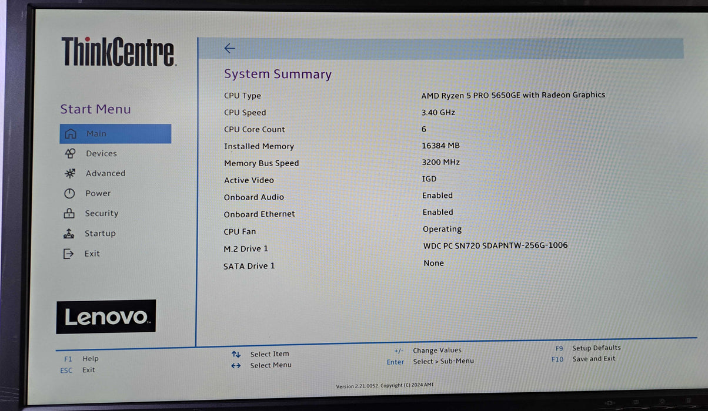
Task: Click the 16384 MB value
Action: pos(440,145)
